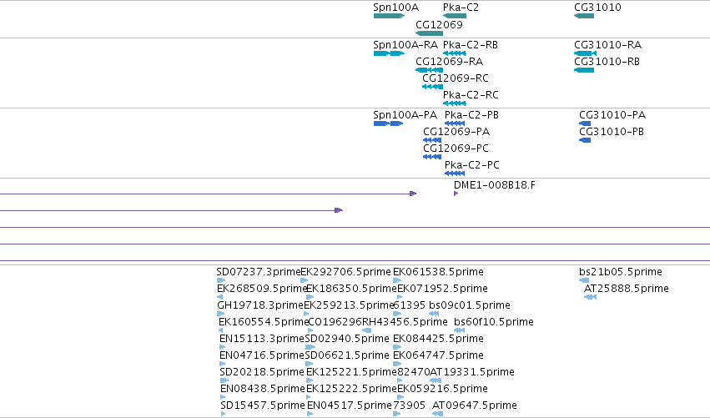Screen dimensions: 710x418
Task: Open the EK061538.5prime EST label
Action: 438,272
